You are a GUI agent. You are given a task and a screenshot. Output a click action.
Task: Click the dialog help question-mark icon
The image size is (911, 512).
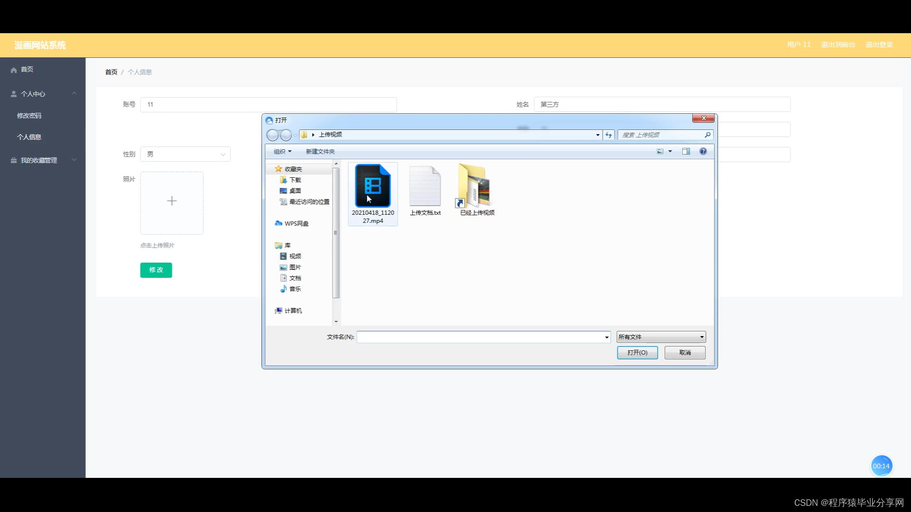(x=703, y=151)
